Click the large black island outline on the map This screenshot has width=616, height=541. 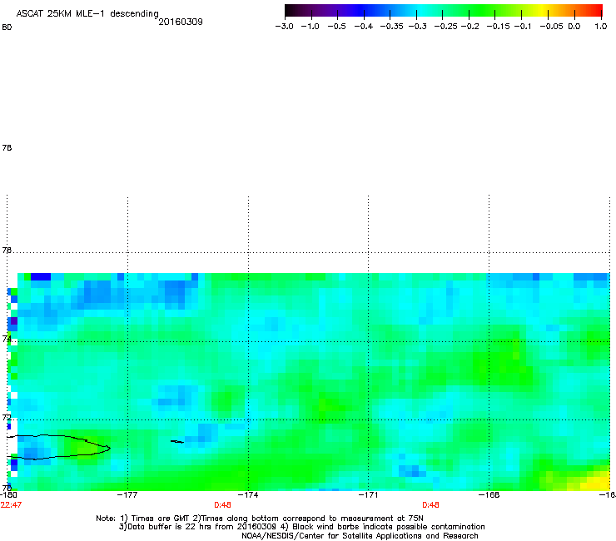(x=59, y=447)
